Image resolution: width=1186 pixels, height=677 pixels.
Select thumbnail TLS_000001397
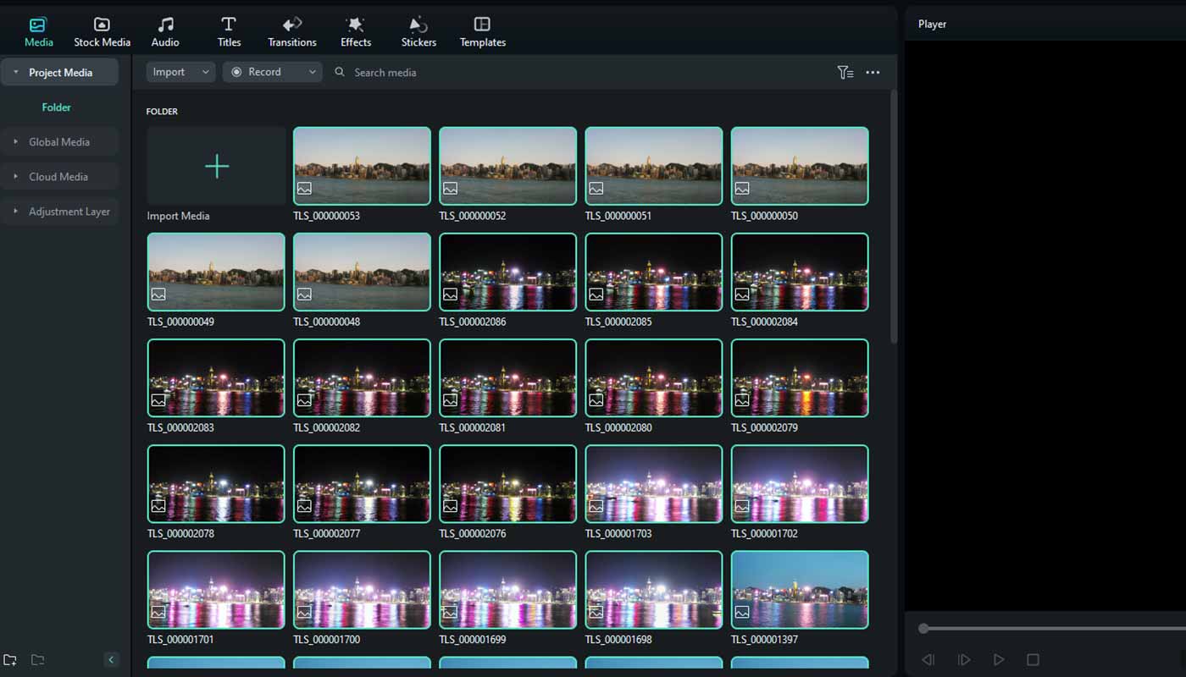point(799,589)
